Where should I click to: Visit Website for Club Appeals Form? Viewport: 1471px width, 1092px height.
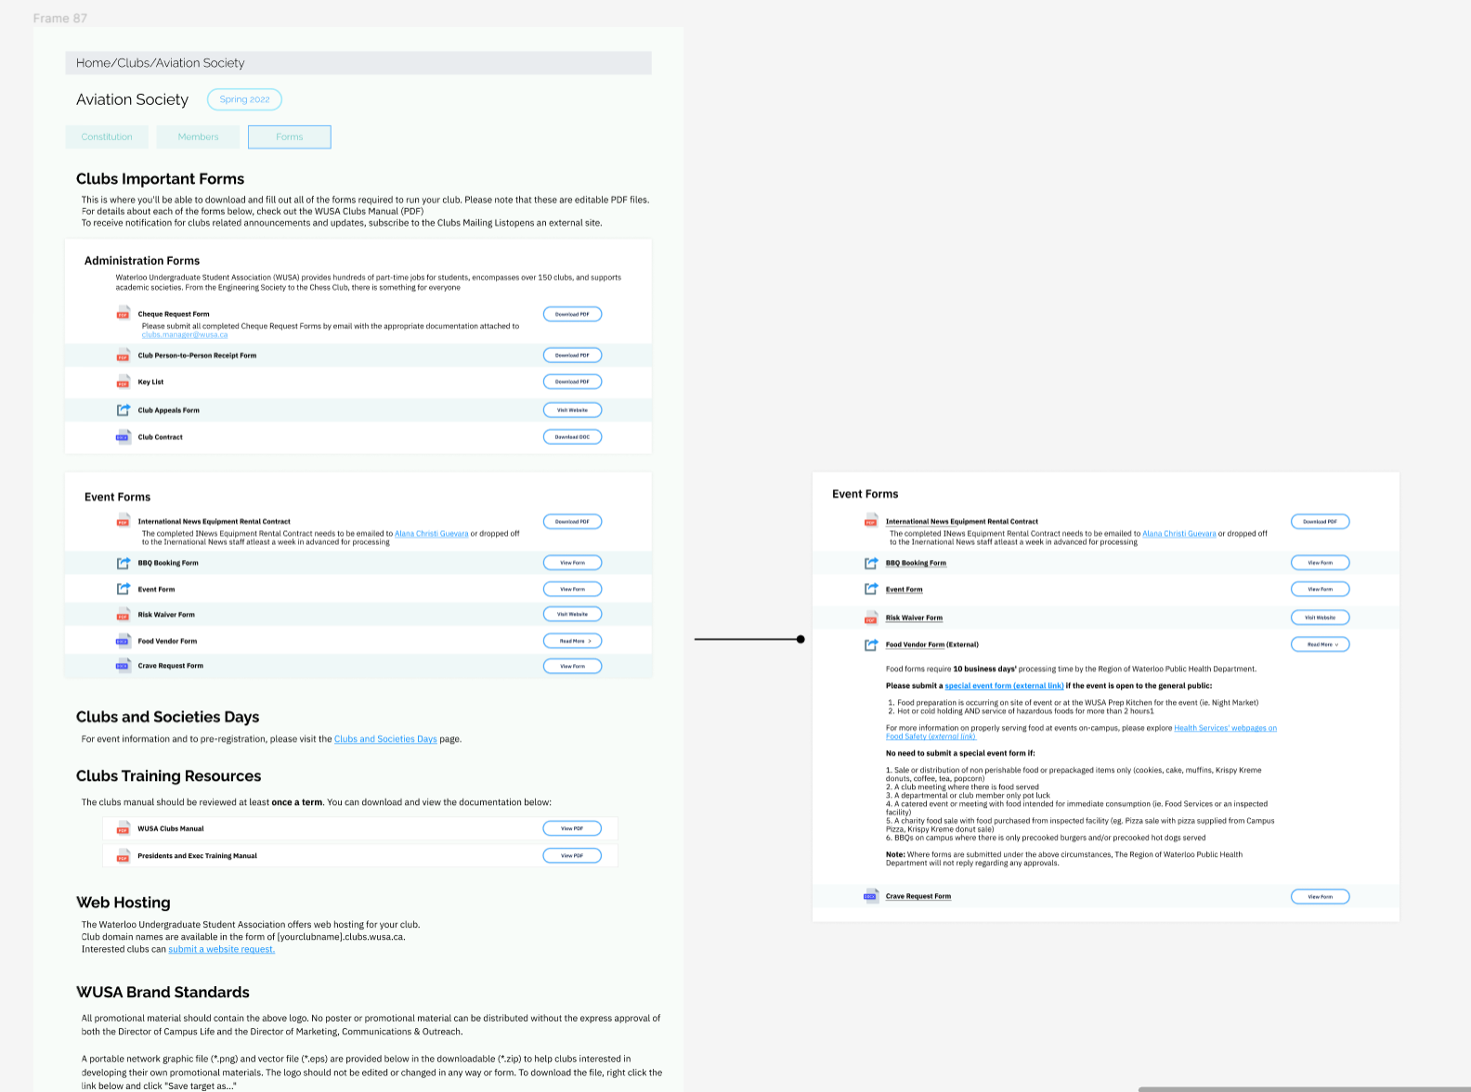[573, 409]
